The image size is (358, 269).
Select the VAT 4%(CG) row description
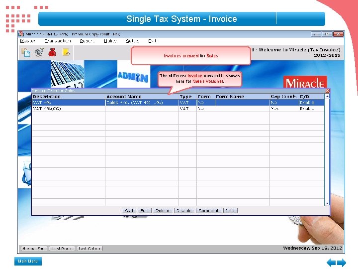(47, 109)
